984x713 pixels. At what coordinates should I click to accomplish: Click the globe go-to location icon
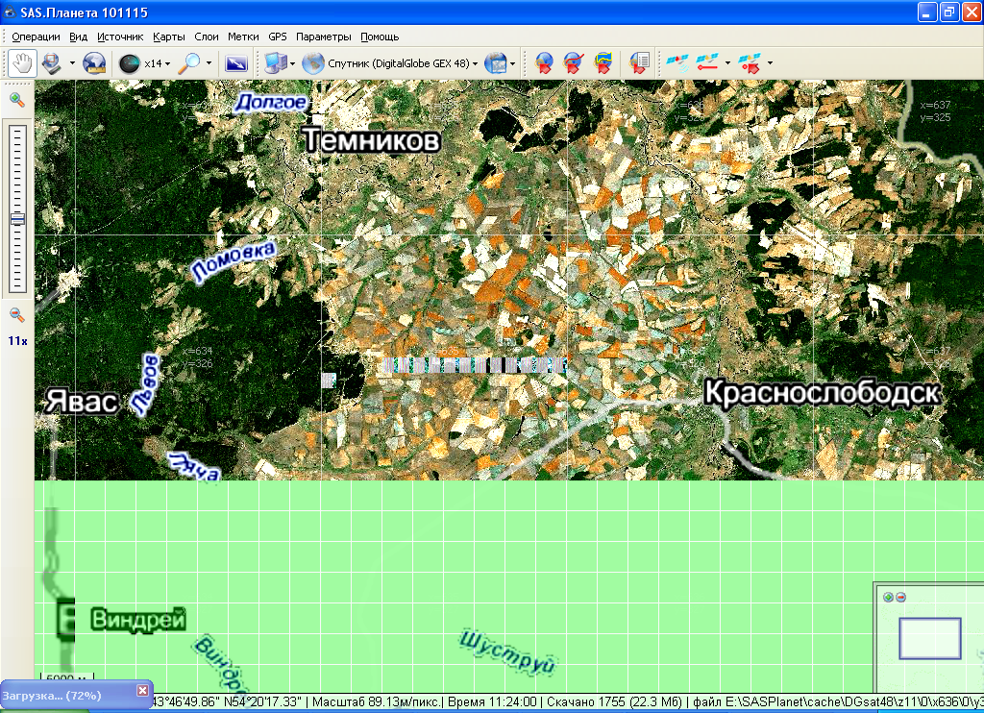[94, 63]
